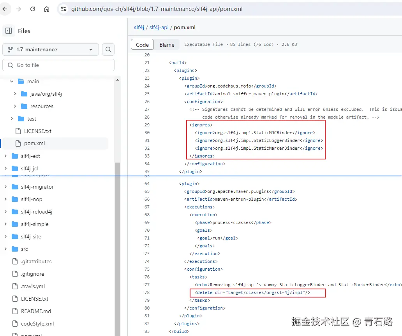
Task: Open the .travis.yml file
Action: (33, 286)
